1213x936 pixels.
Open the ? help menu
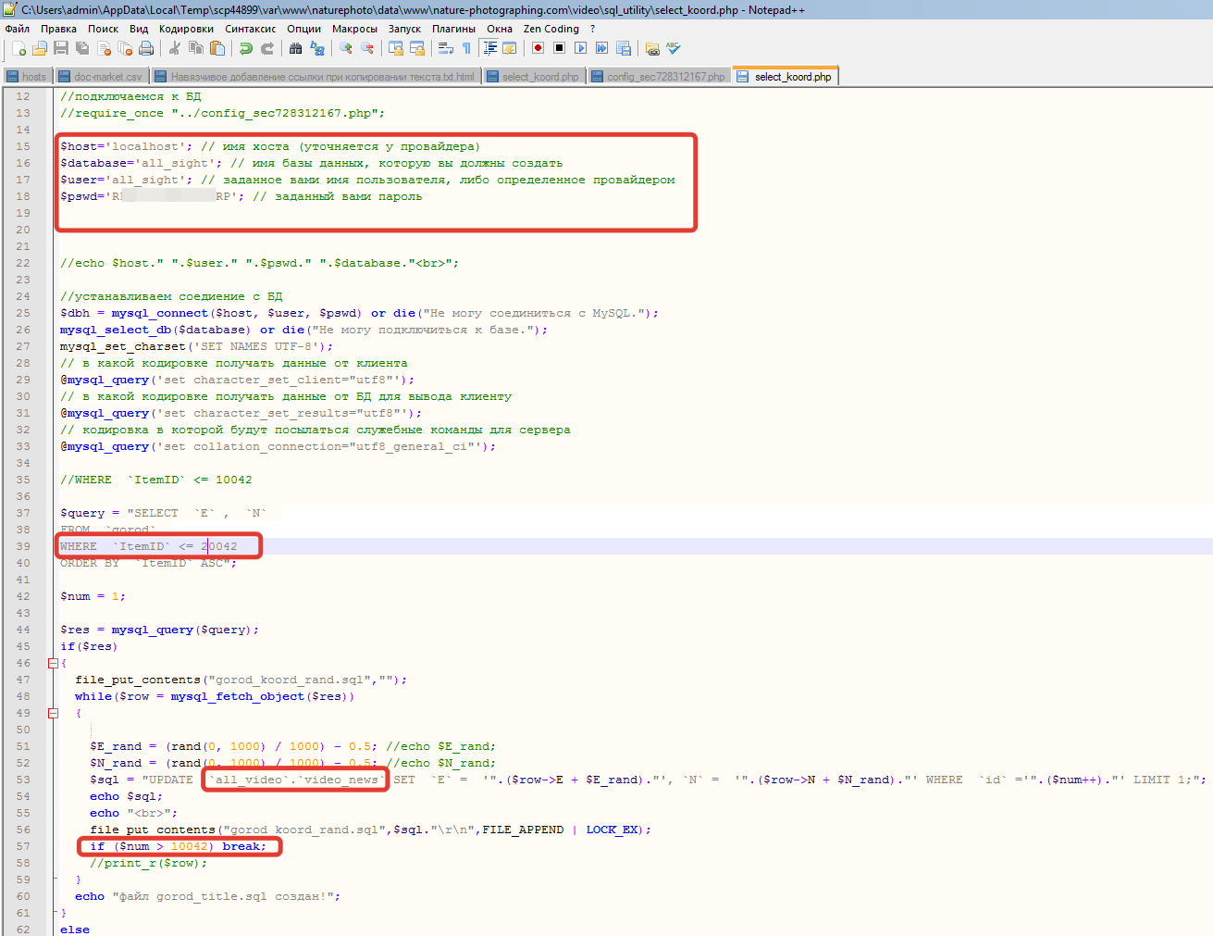[592, 29]
